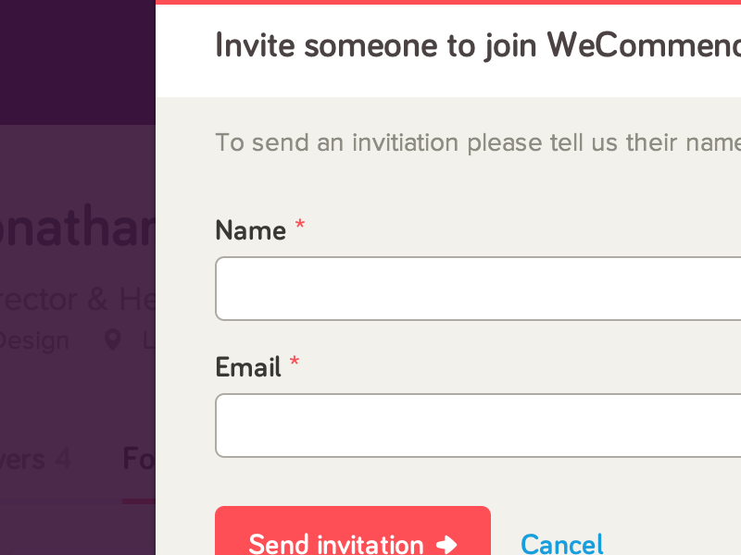
Task: Click the Email field label
Action: (248, 367)
